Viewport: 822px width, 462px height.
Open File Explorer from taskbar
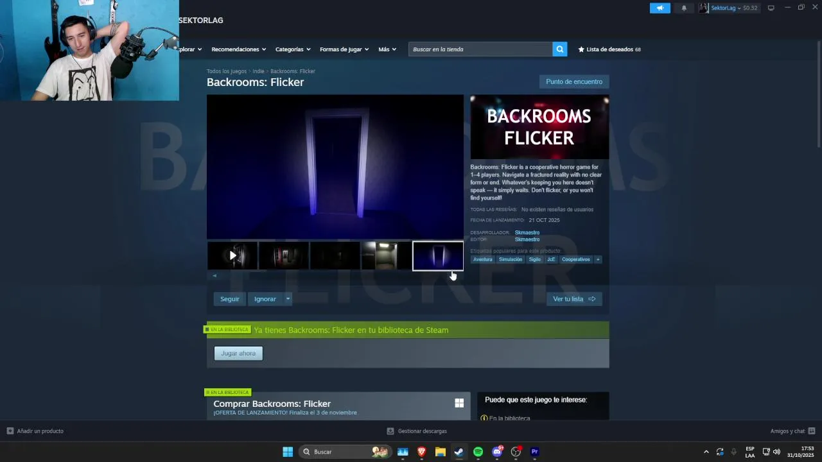point(441,452)
